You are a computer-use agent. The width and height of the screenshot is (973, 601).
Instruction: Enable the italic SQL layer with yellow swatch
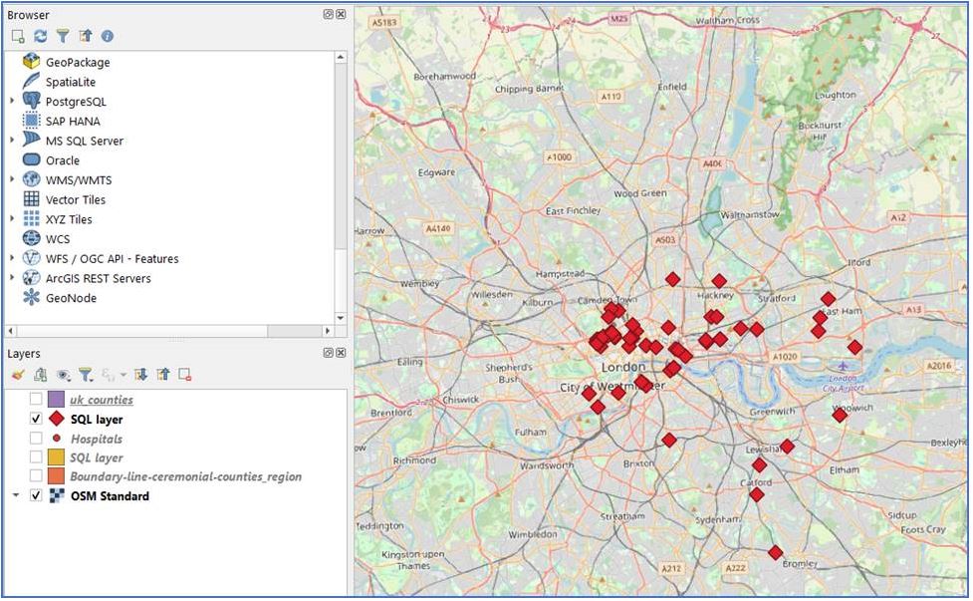[x=36, y=456]
